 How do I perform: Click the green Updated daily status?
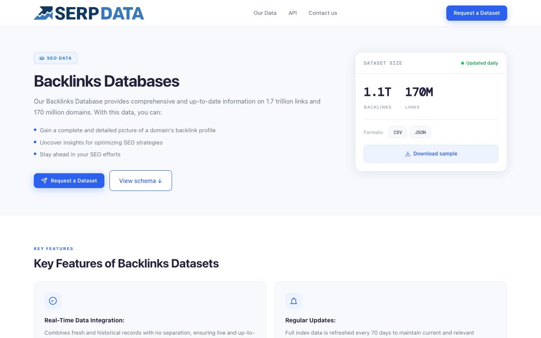479,63
